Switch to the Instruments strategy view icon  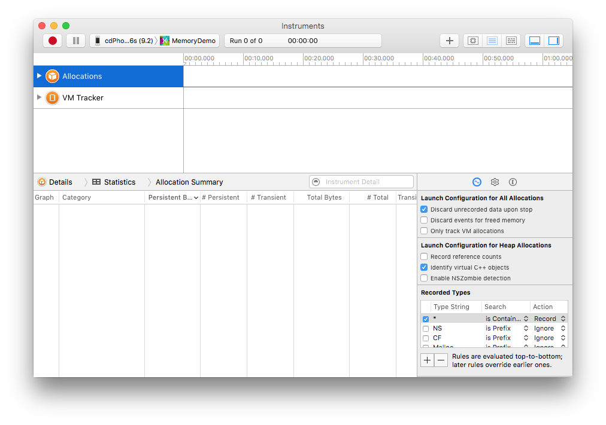tap(492, 41)
